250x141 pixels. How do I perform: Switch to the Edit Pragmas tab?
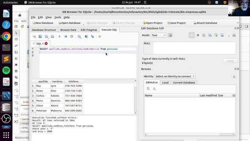(89, 30)
